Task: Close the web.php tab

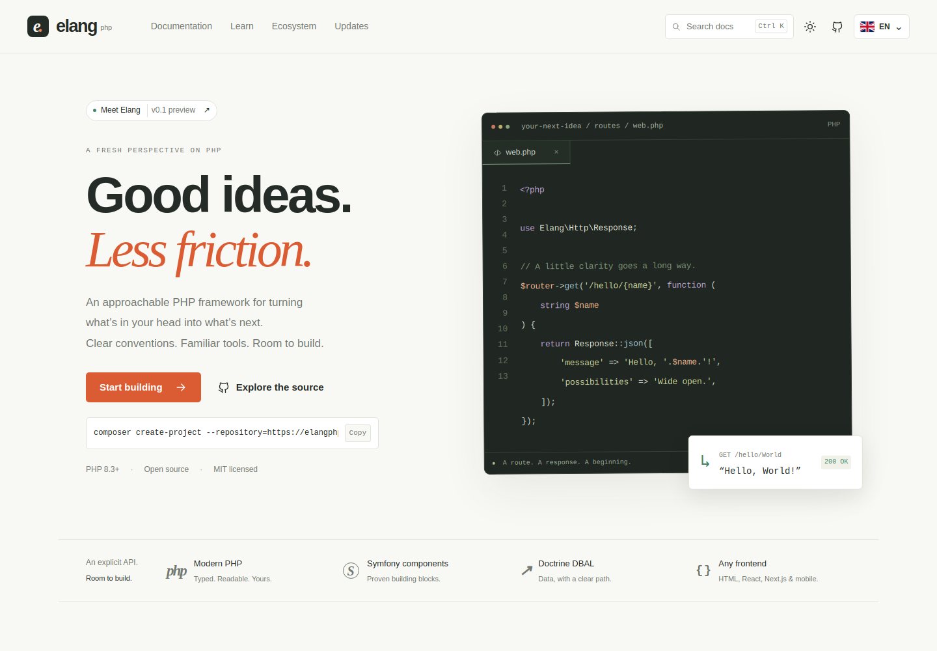Action: click(x=556, y=152)
